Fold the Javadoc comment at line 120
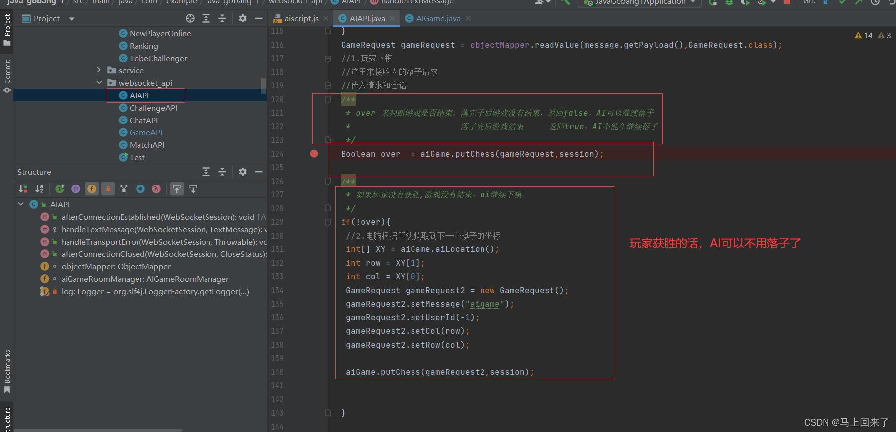Screen dimensions: 896x432 (x=328, y=99)
